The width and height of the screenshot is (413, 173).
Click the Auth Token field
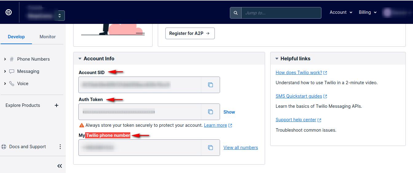[x=140, y=112]
